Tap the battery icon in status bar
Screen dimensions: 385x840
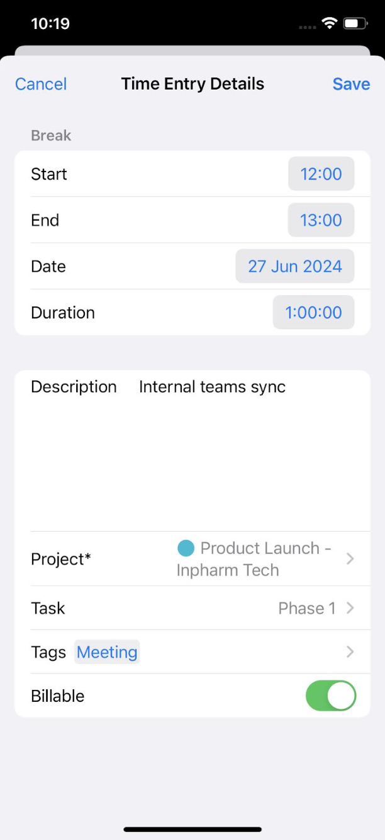tap(354, 22)
